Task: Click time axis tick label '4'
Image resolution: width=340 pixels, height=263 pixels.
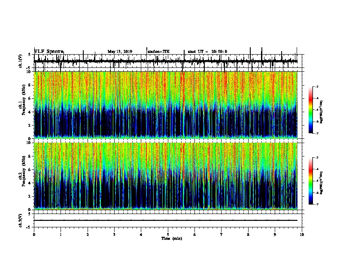Action: pos(141,235)
